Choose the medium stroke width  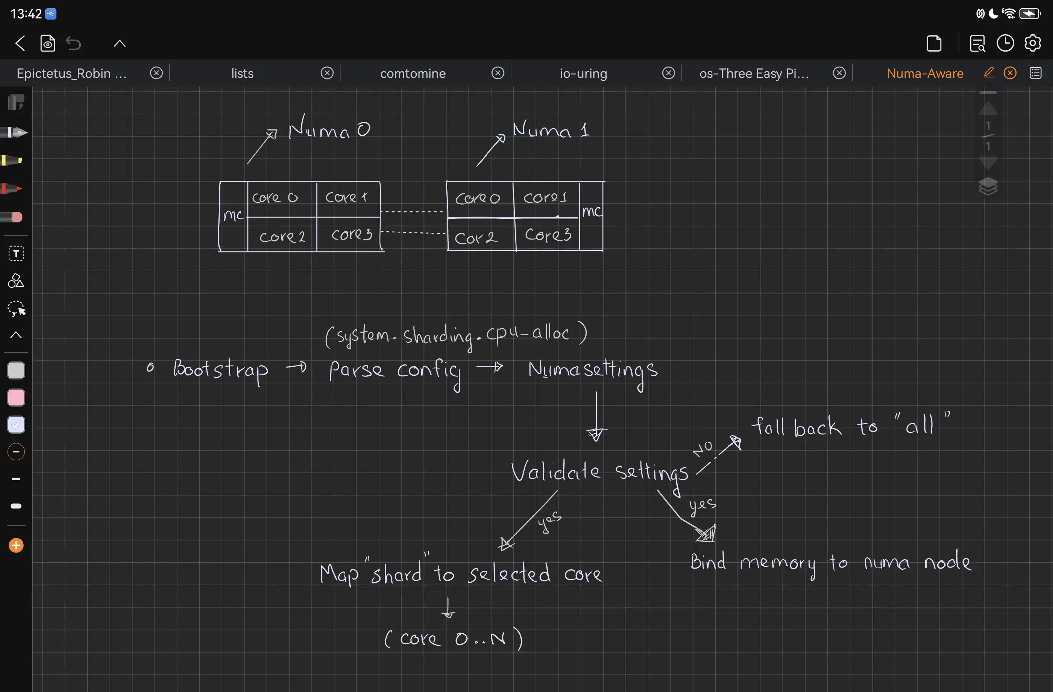(x=16, y=479)
